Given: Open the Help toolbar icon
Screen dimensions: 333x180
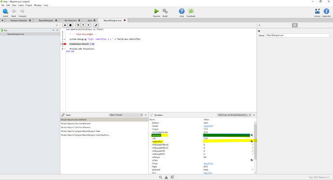Looking at the screenshot, I should pos(181,11).
